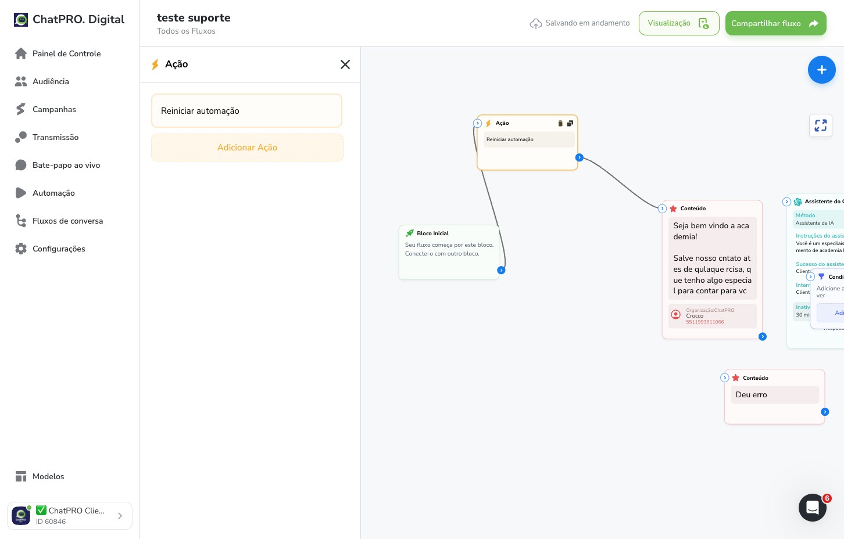
Task: Select the Deu erro content block
Action: pos(774,397)
